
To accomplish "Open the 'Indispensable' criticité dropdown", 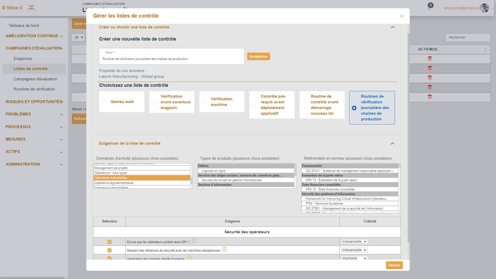I will [354, 241].
